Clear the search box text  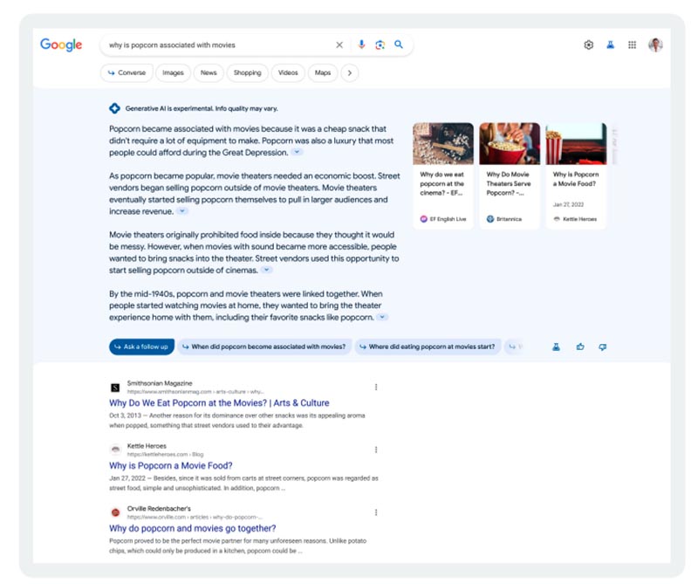coord(339,45)
